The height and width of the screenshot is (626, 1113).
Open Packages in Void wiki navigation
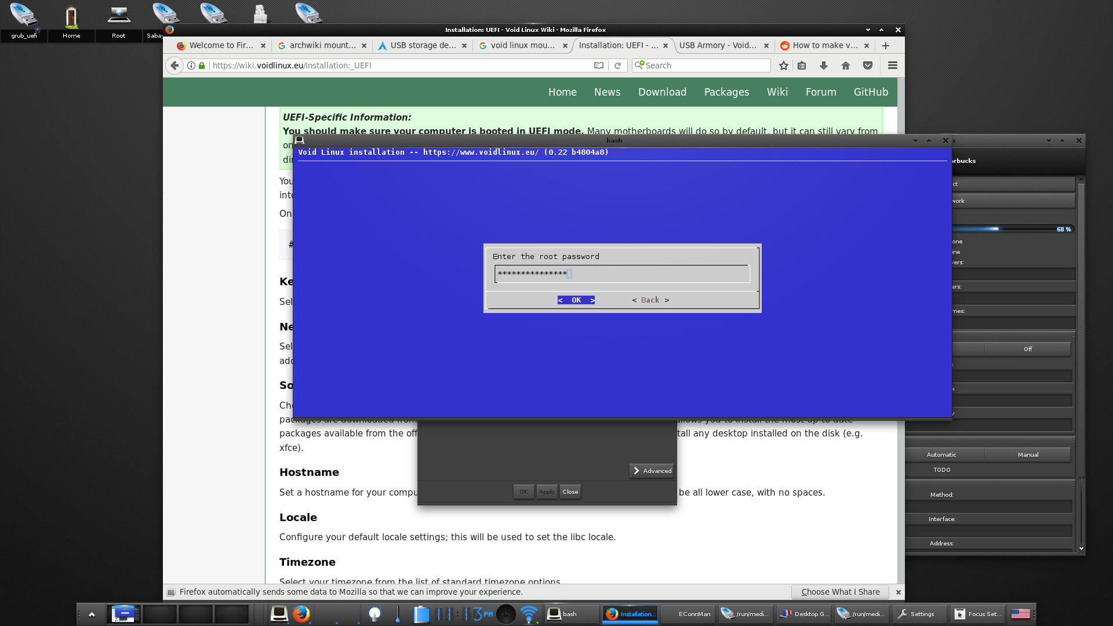(726, 92)
